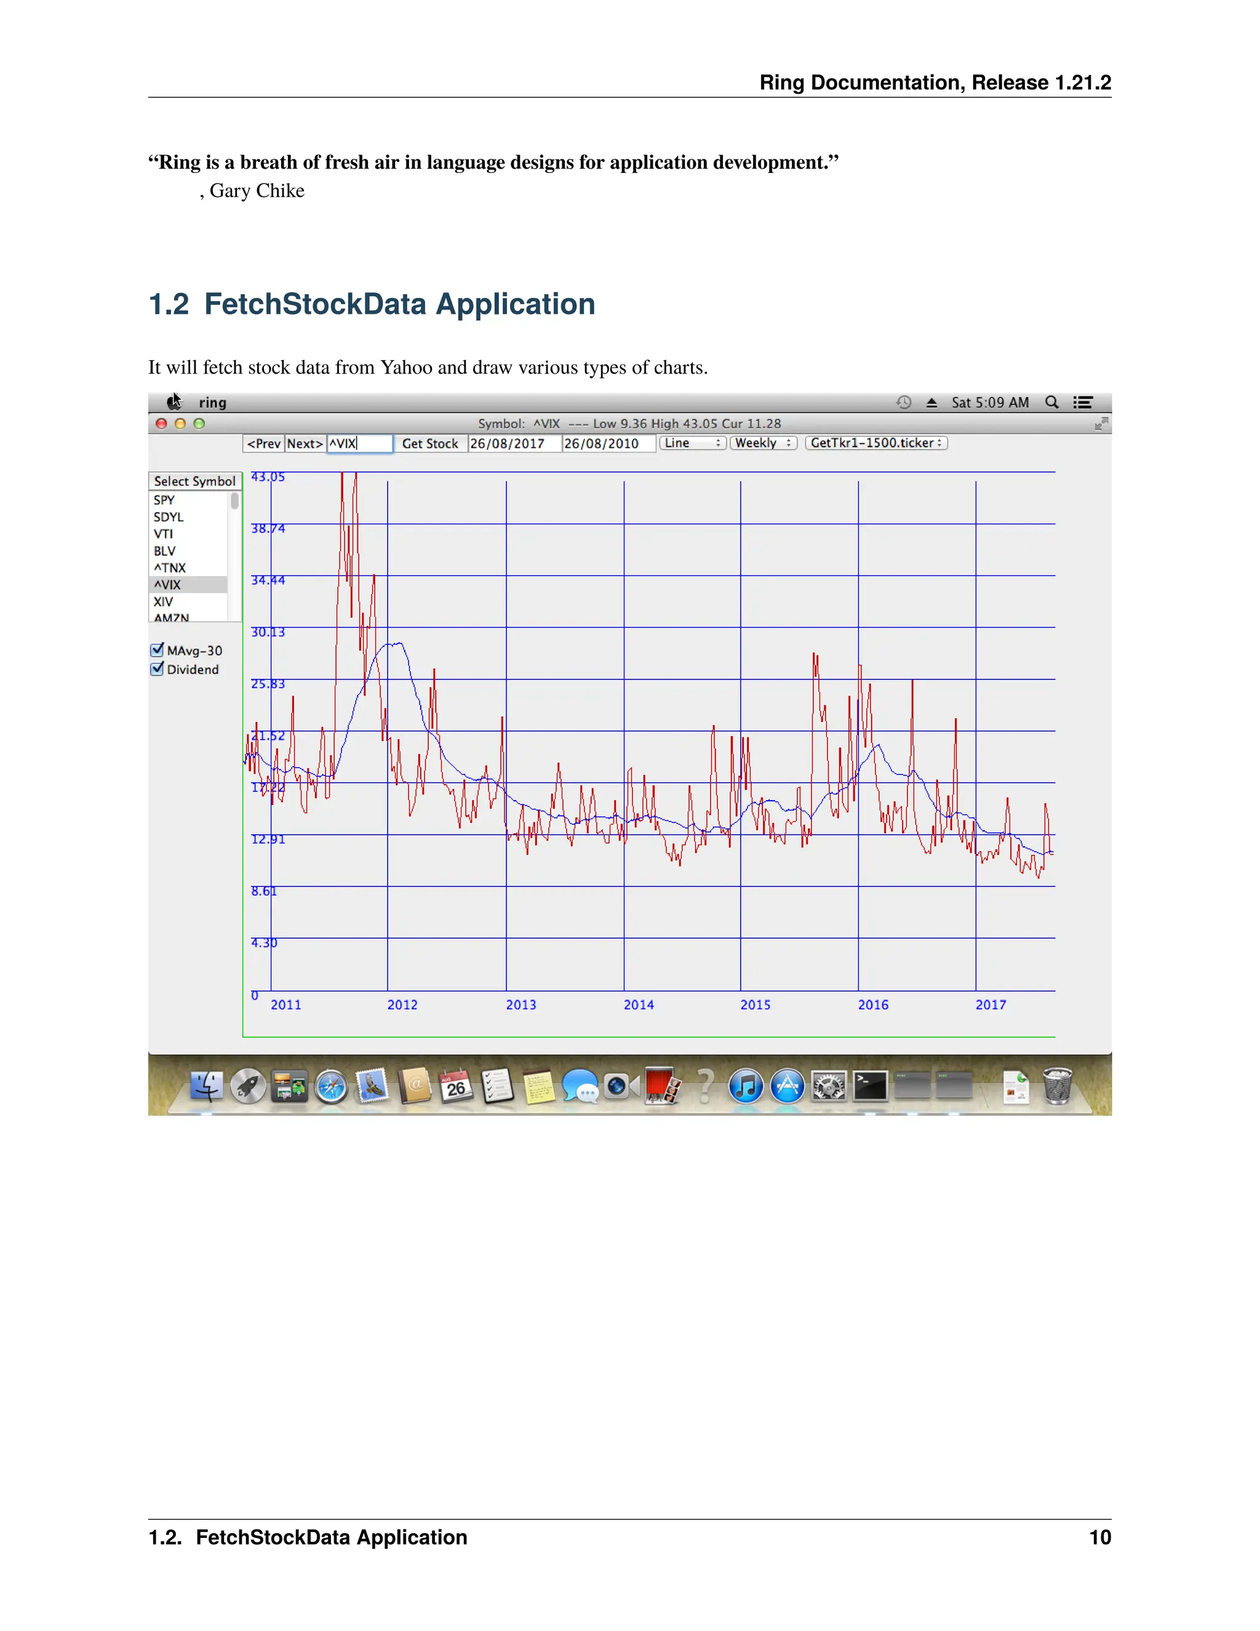This screenshot has height=1631, width=1260.
Task: Open the Weekly interval dropdown
Action: (763, 443)
